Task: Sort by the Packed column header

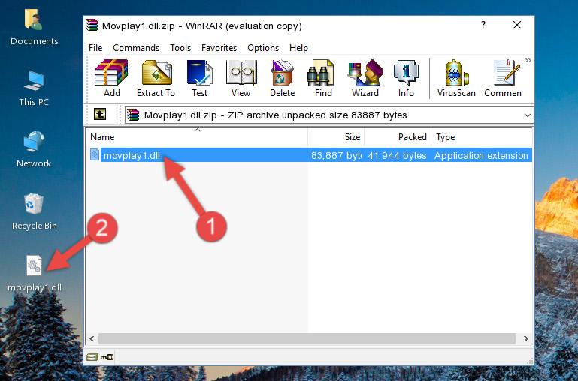Action: click(398, 137)
